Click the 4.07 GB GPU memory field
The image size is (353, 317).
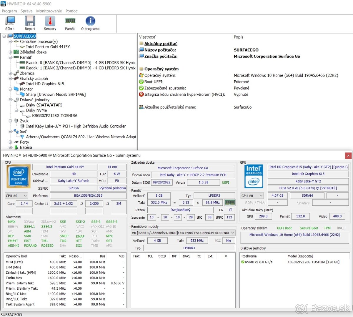click(x=278, y=195)
